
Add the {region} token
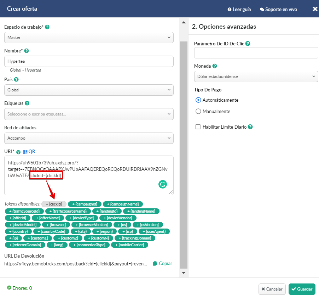pos(105,231)
